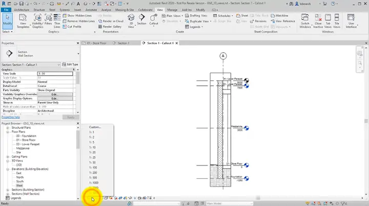The image size is (369, 206).
Task: Create a Drafting View
Action: (x=196, y=15)
